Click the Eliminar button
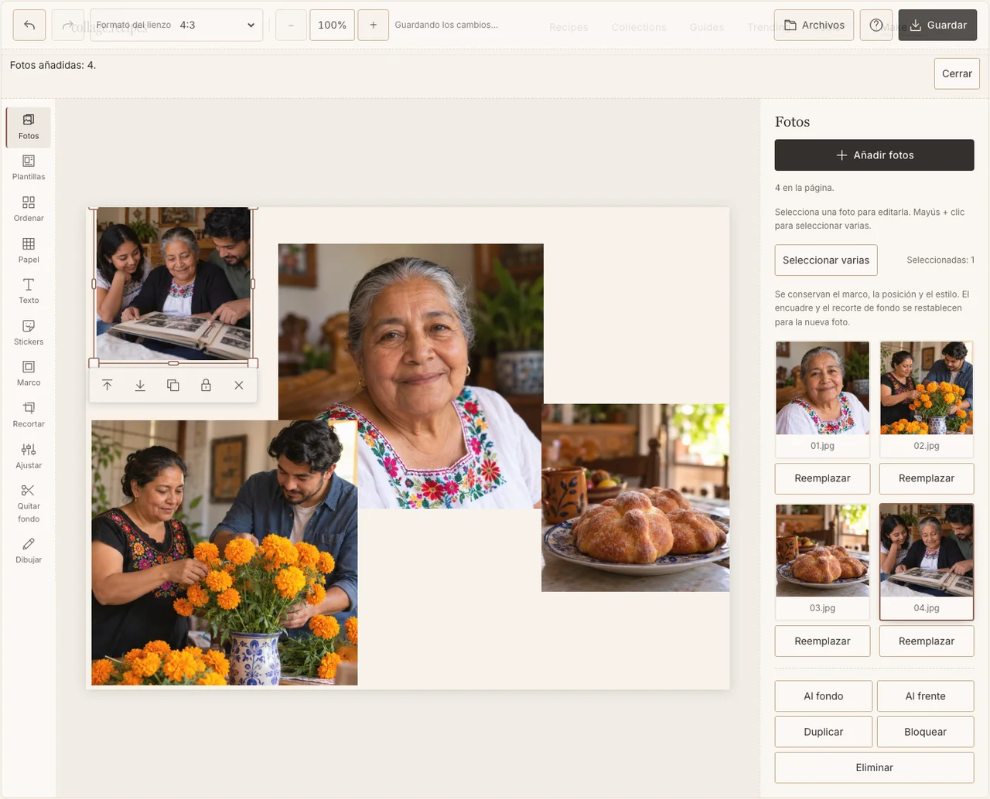Viewport: 990px width, 799px height. (x=875, y=767)
